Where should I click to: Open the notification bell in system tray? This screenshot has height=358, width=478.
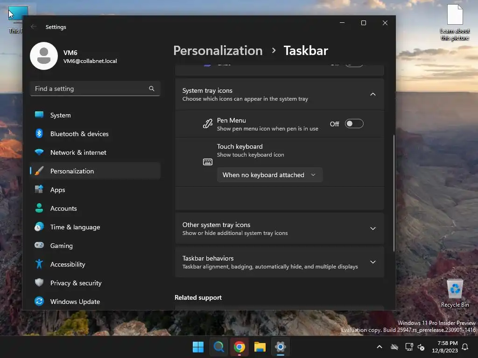465,347
